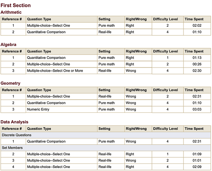Click Reference # header in Geometry table
The height and width of the screenshot is (171, 212).
(12, 90)
